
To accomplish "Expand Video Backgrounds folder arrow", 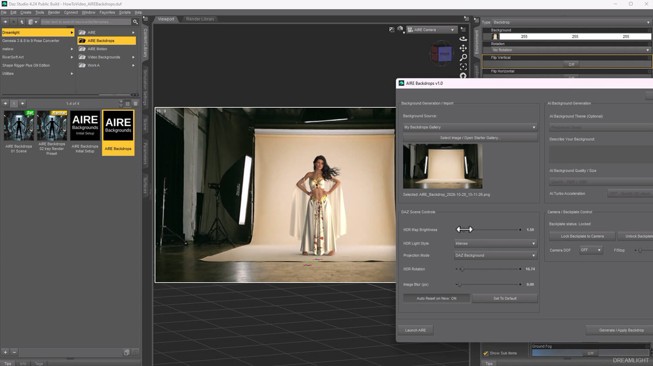I will click(133, 57).
